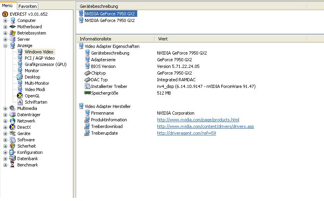Switch to the Menü tab
Viewport: 324px width, 201px height.
pos(8,5)
